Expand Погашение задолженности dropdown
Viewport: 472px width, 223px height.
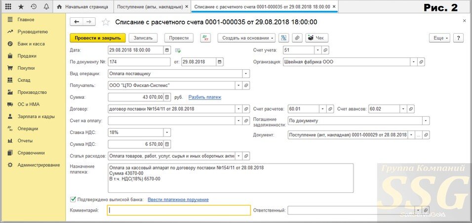(x=426, y=121)
